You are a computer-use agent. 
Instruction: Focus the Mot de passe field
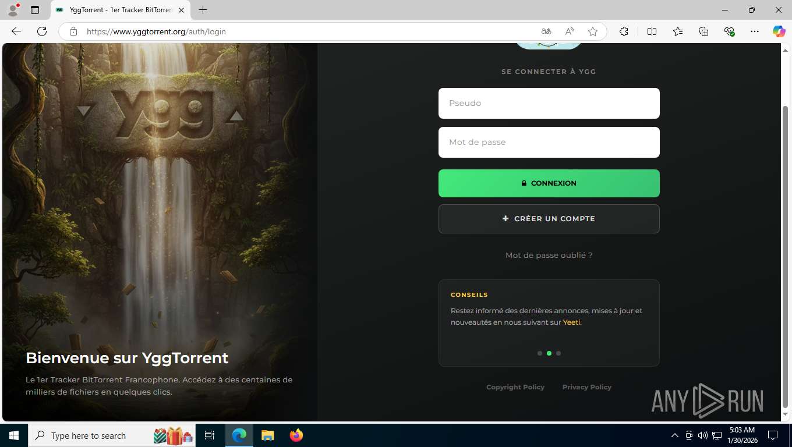549,142
